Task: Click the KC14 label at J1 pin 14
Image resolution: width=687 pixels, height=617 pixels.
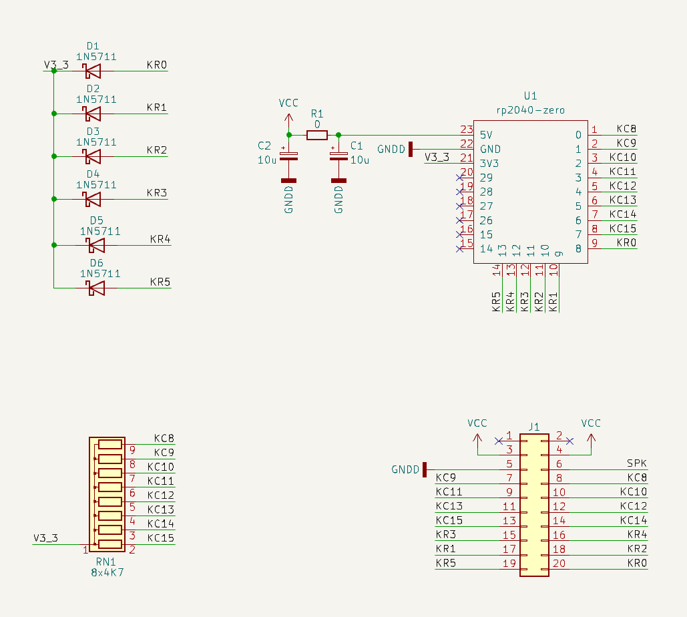Action: click(x=634, y=520)
